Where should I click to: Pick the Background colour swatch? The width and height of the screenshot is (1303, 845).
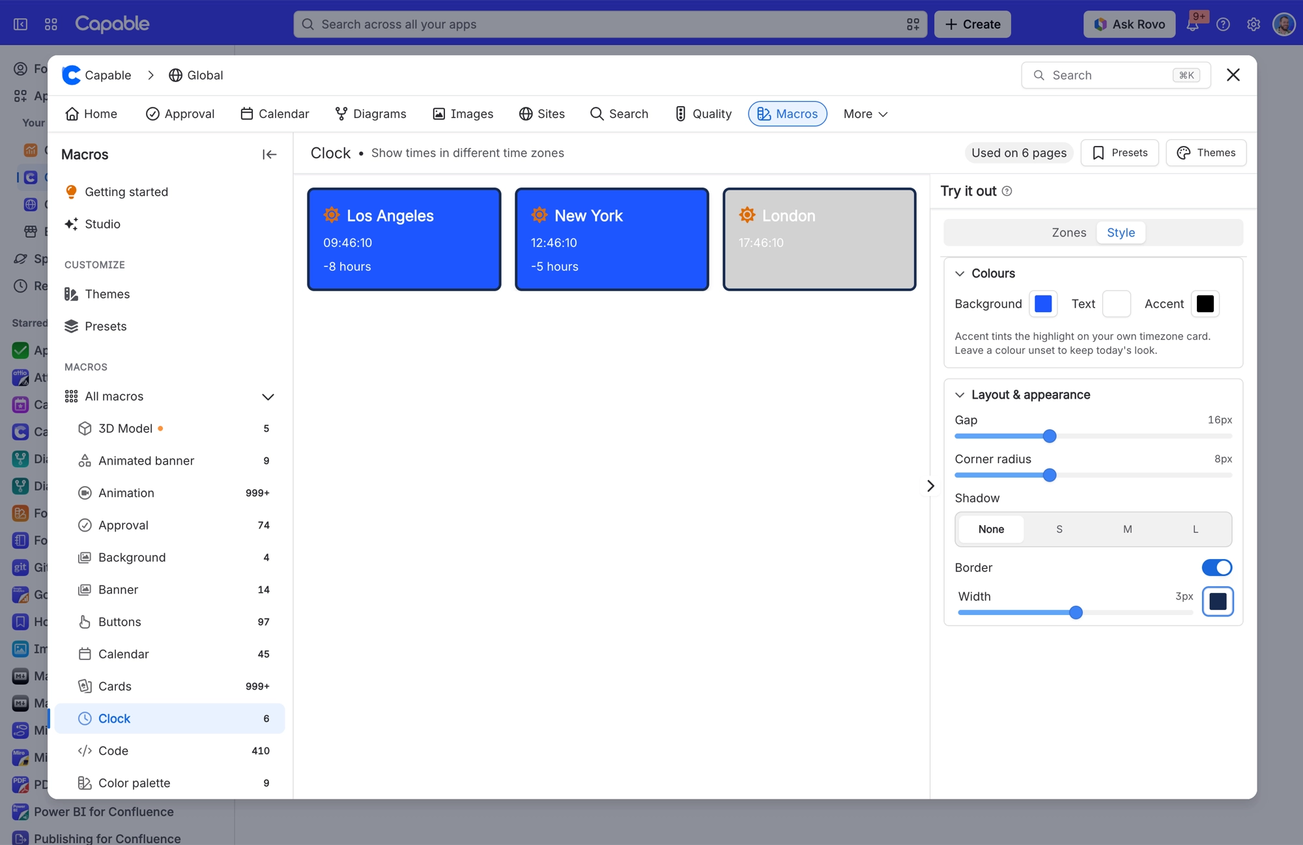[1043, 304]
